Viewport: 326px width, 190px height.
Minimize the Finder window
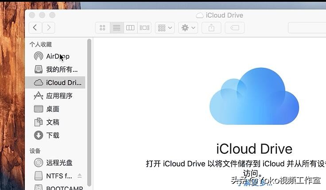(x=42, y=15)
